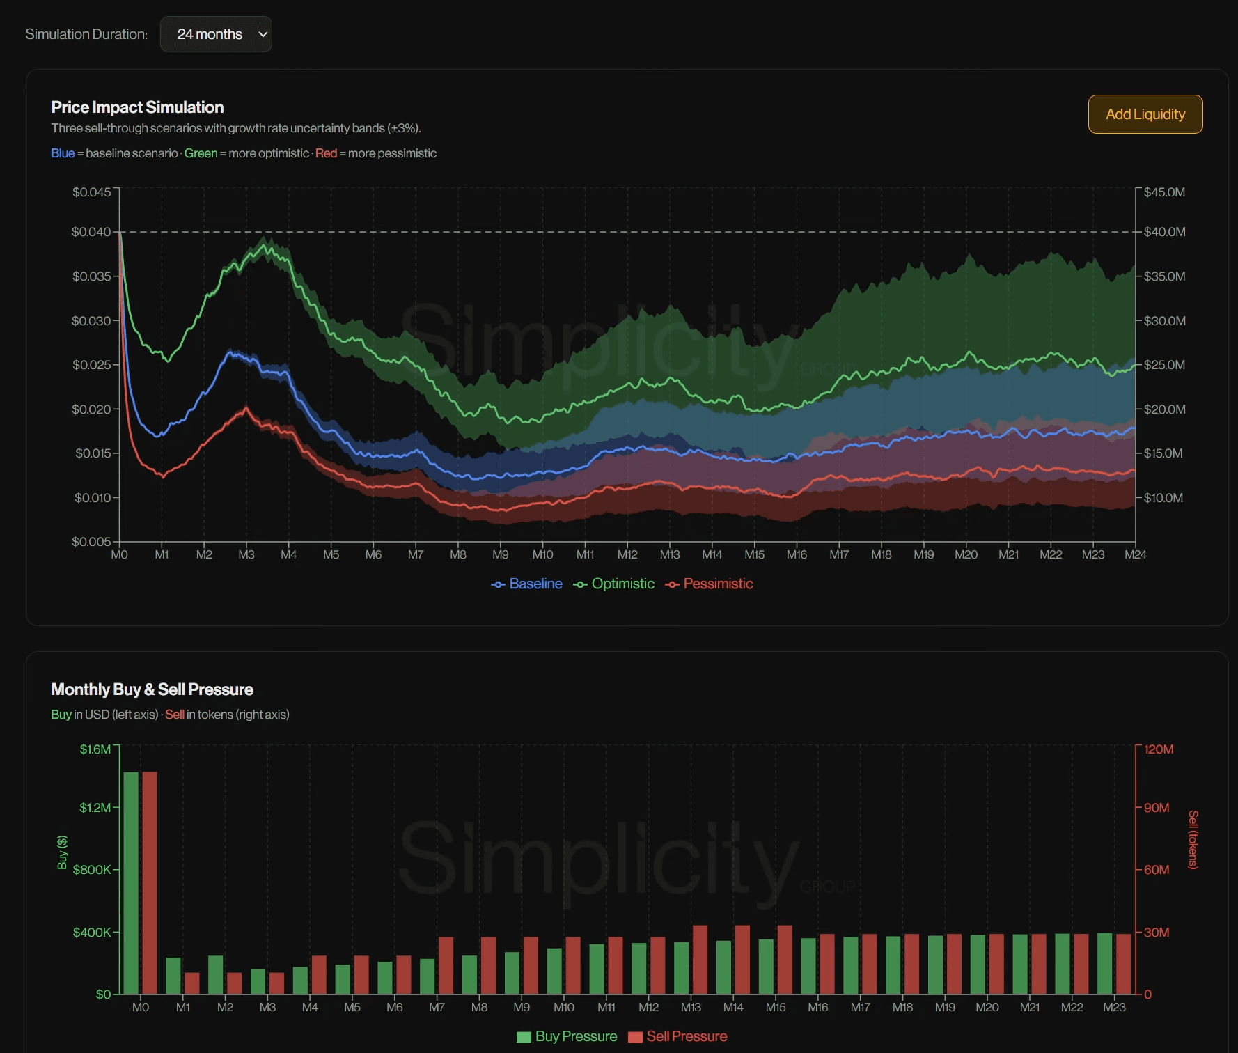The height and width of the screenshot is (1053, 1238).
Task: Click the M3 label on price chart axis
Action: pyautogui.click(x=246, y=554)
